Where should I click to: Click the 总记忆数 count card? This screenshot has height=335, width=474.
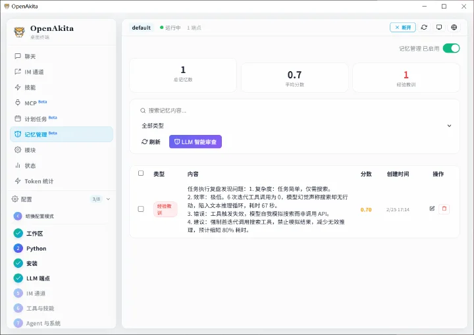pyautogui.click(x=183, y=75)
